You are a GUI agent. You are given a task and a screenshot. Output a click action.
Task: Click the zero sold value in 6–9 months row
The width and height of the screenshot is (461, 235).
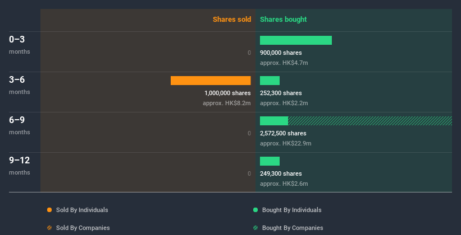[249, 133]
